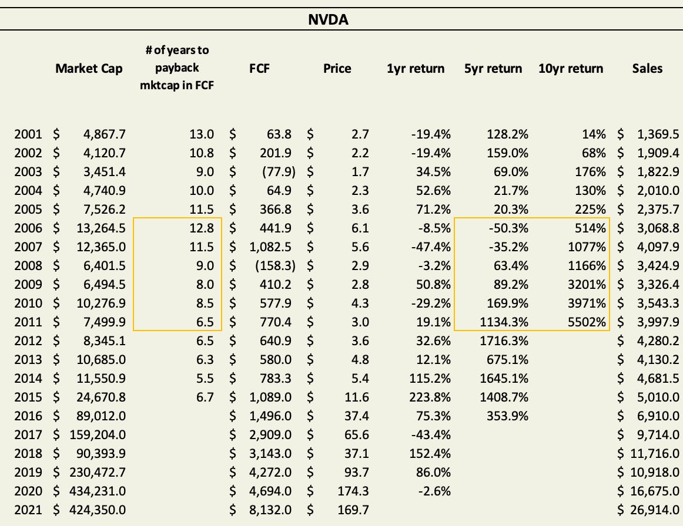
Task: Click 10yr return 3201%
Action: tap(586, 284)
